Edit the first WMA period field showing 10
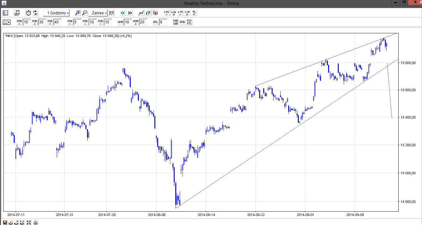Screen dimensions: 422x225 (128, 22)
